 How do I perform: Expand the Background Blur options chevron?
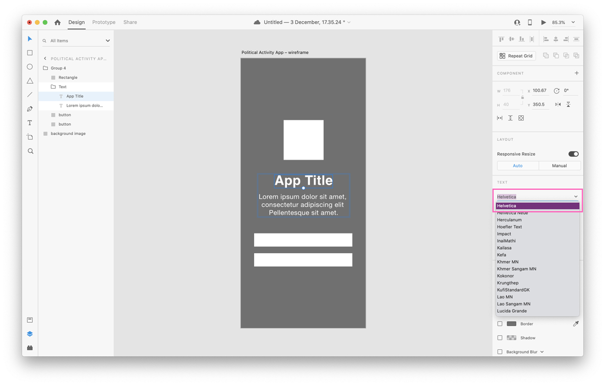click(x=542, y=352)
